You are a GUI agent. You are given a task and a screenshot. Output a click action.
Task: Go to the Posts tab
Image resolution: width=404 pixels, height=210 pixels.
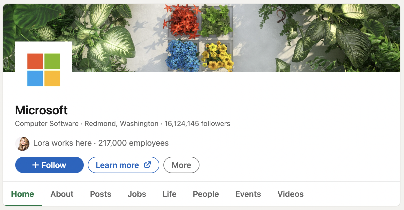click(100, 194)
